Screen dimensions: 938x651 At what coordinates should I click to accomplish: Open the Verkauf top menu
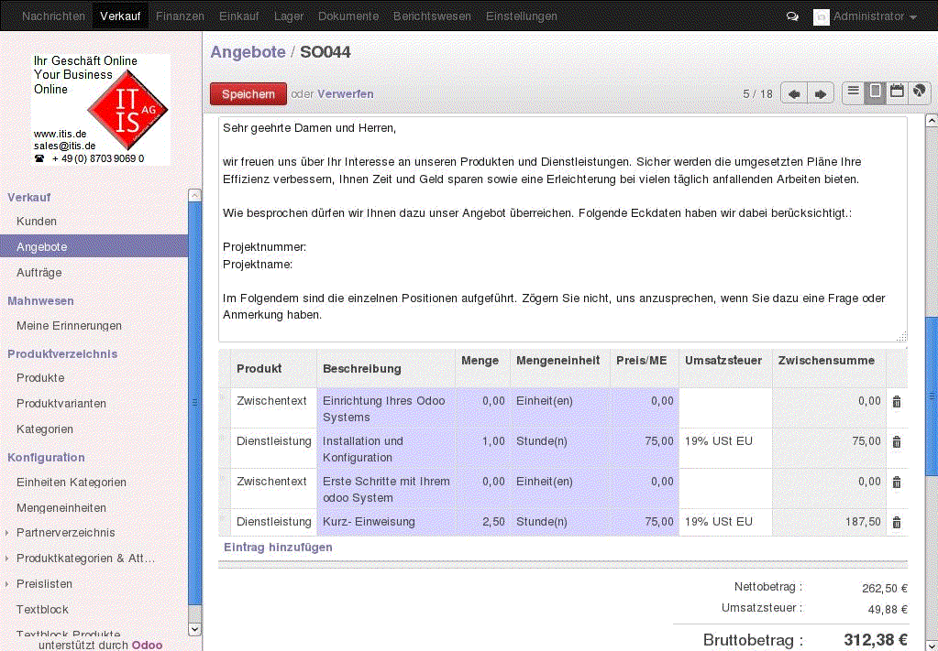coord(120,16)
